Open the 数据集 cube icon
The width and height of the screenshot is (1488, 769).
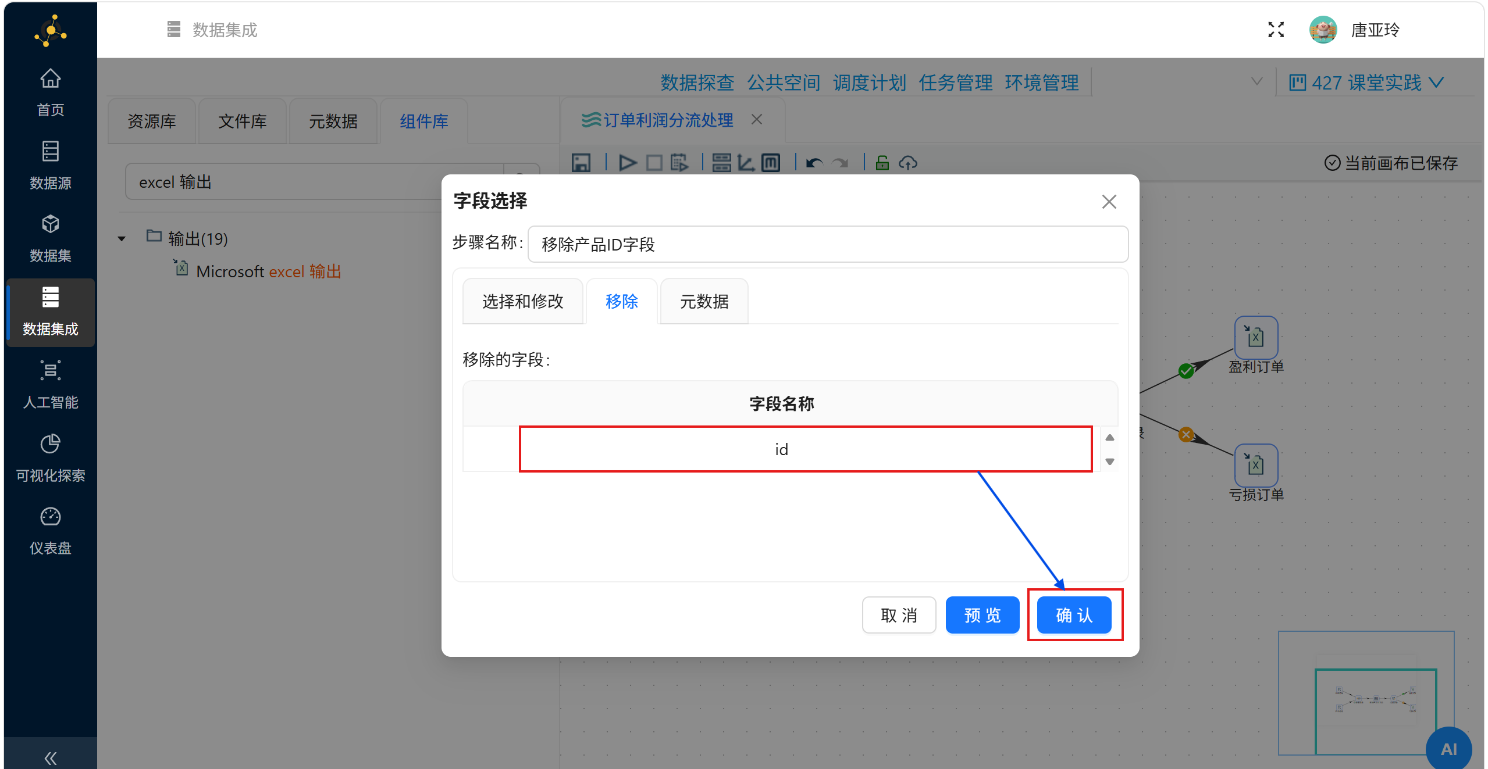tap(50, 224)
